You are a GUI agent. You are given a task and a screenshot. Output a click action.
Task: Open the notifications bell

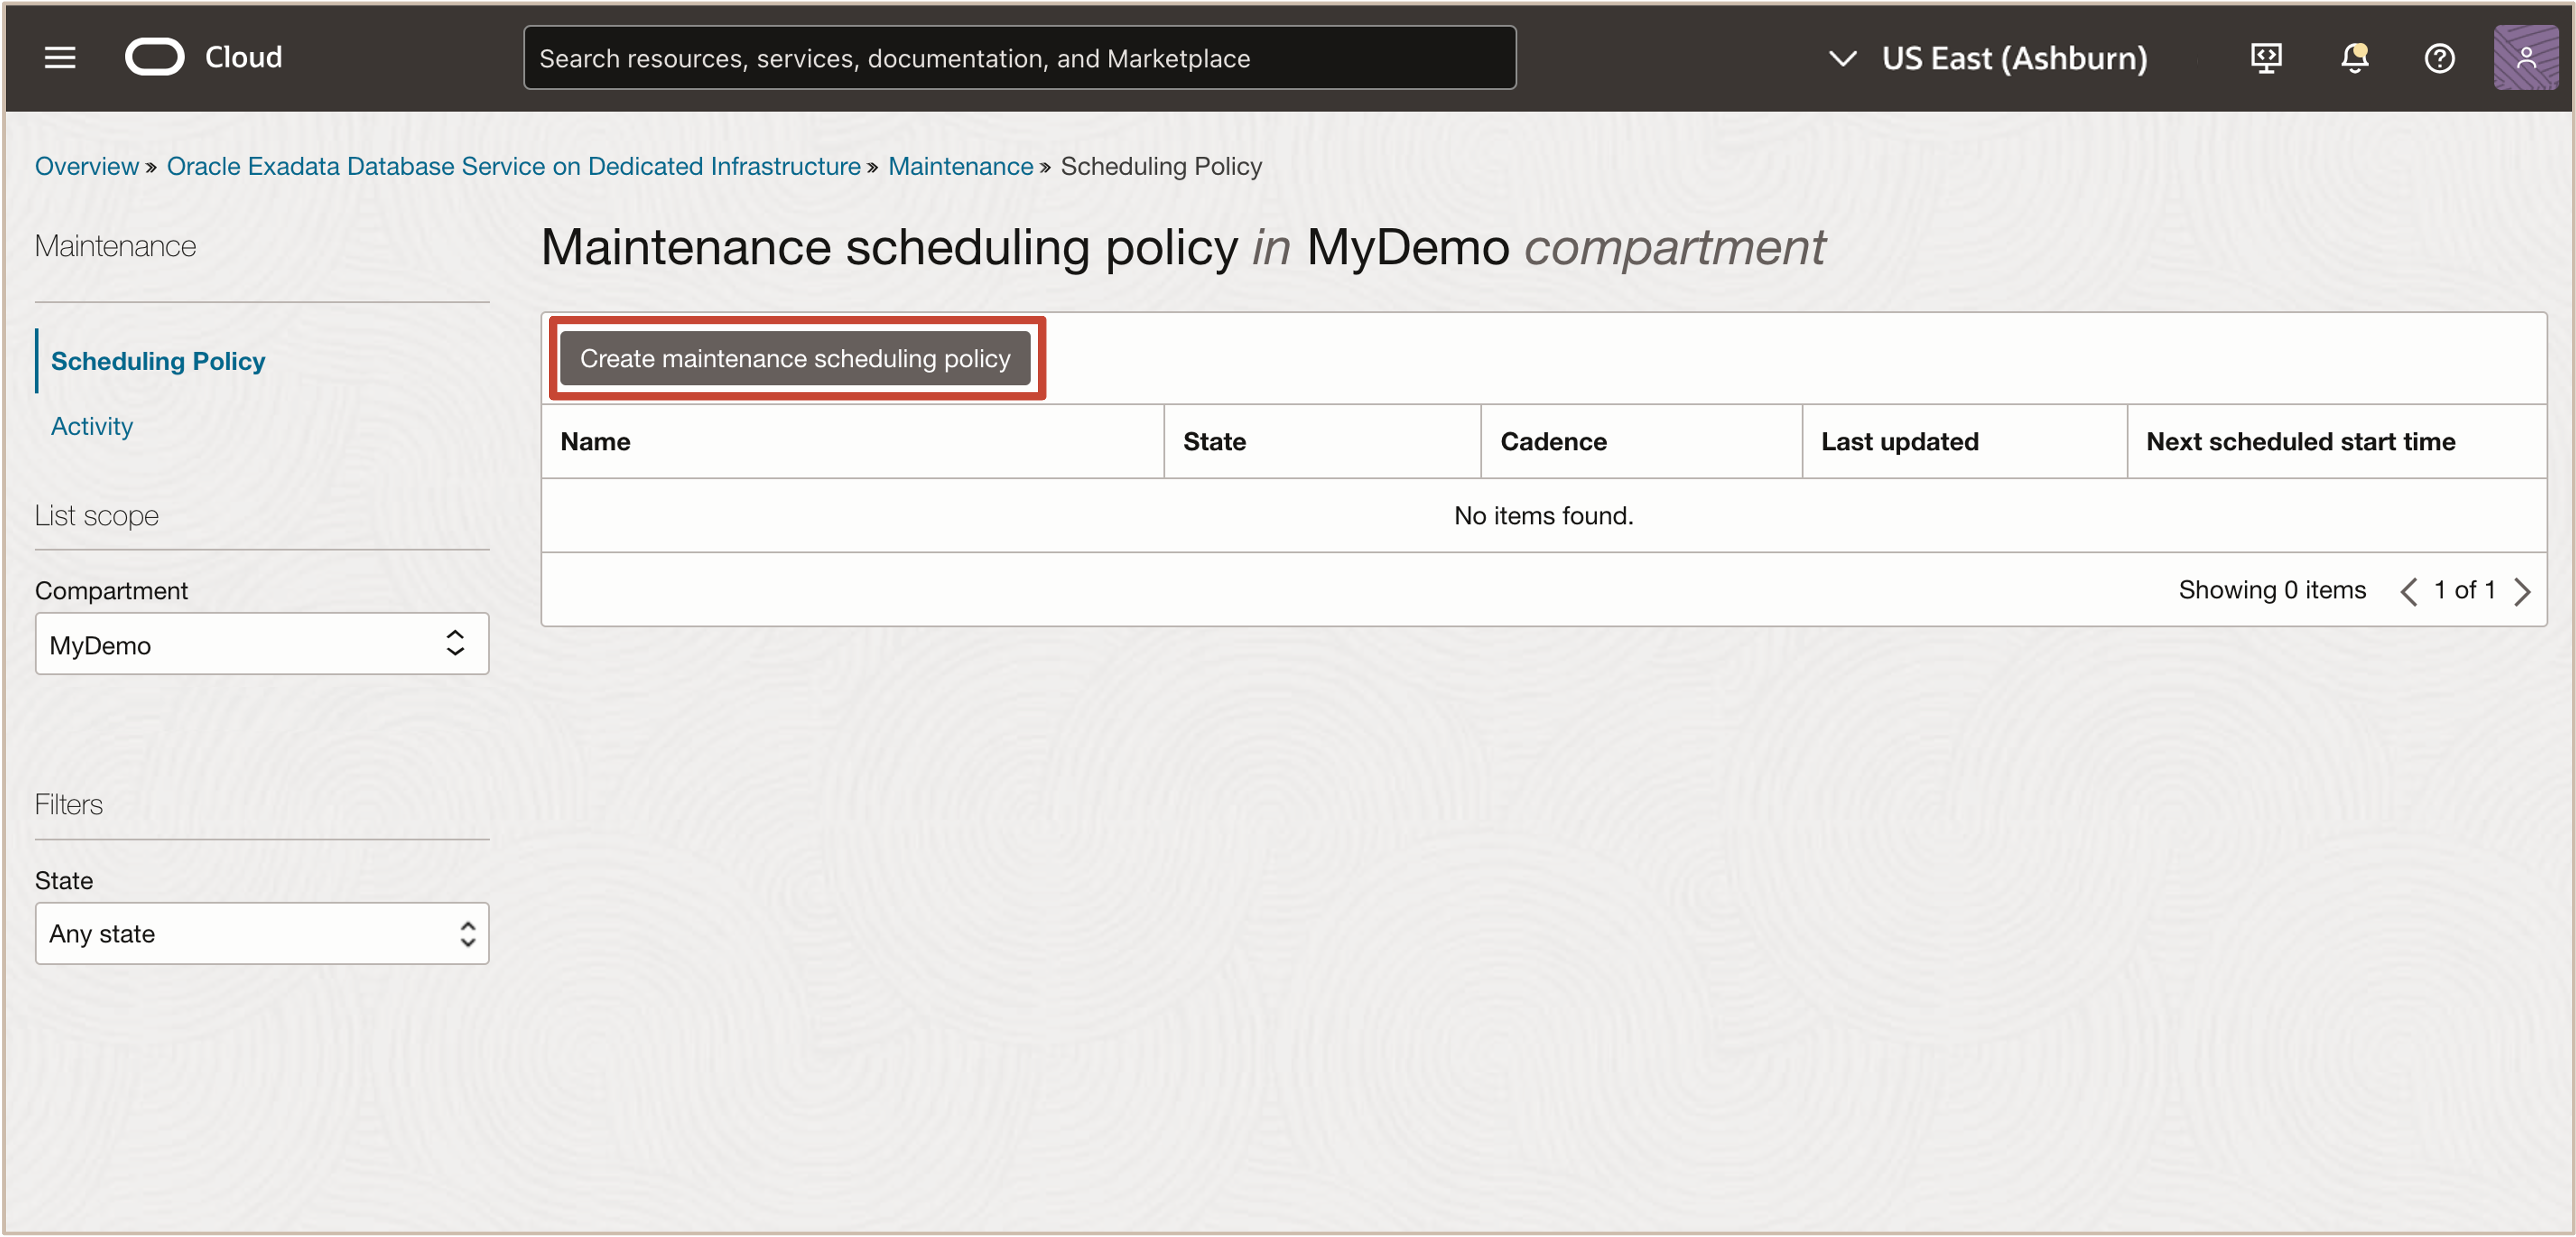[2353, 57]
